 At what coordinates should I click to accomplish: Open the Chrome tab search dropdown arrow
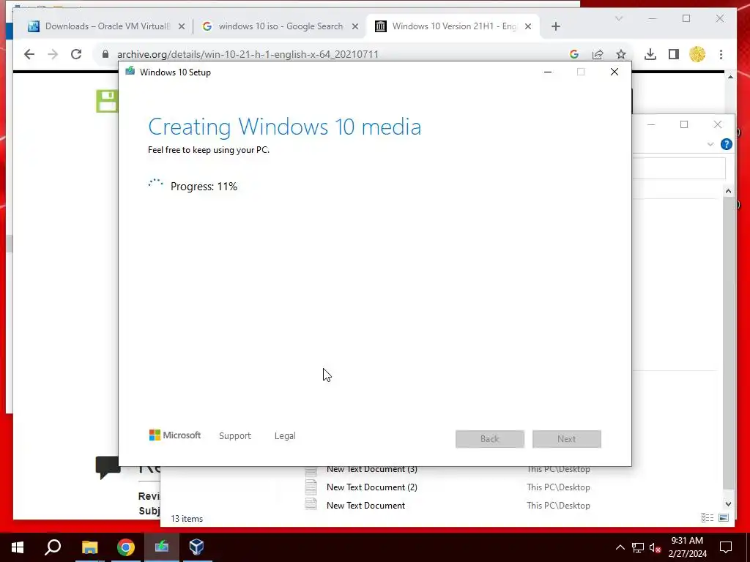point(618,18)
